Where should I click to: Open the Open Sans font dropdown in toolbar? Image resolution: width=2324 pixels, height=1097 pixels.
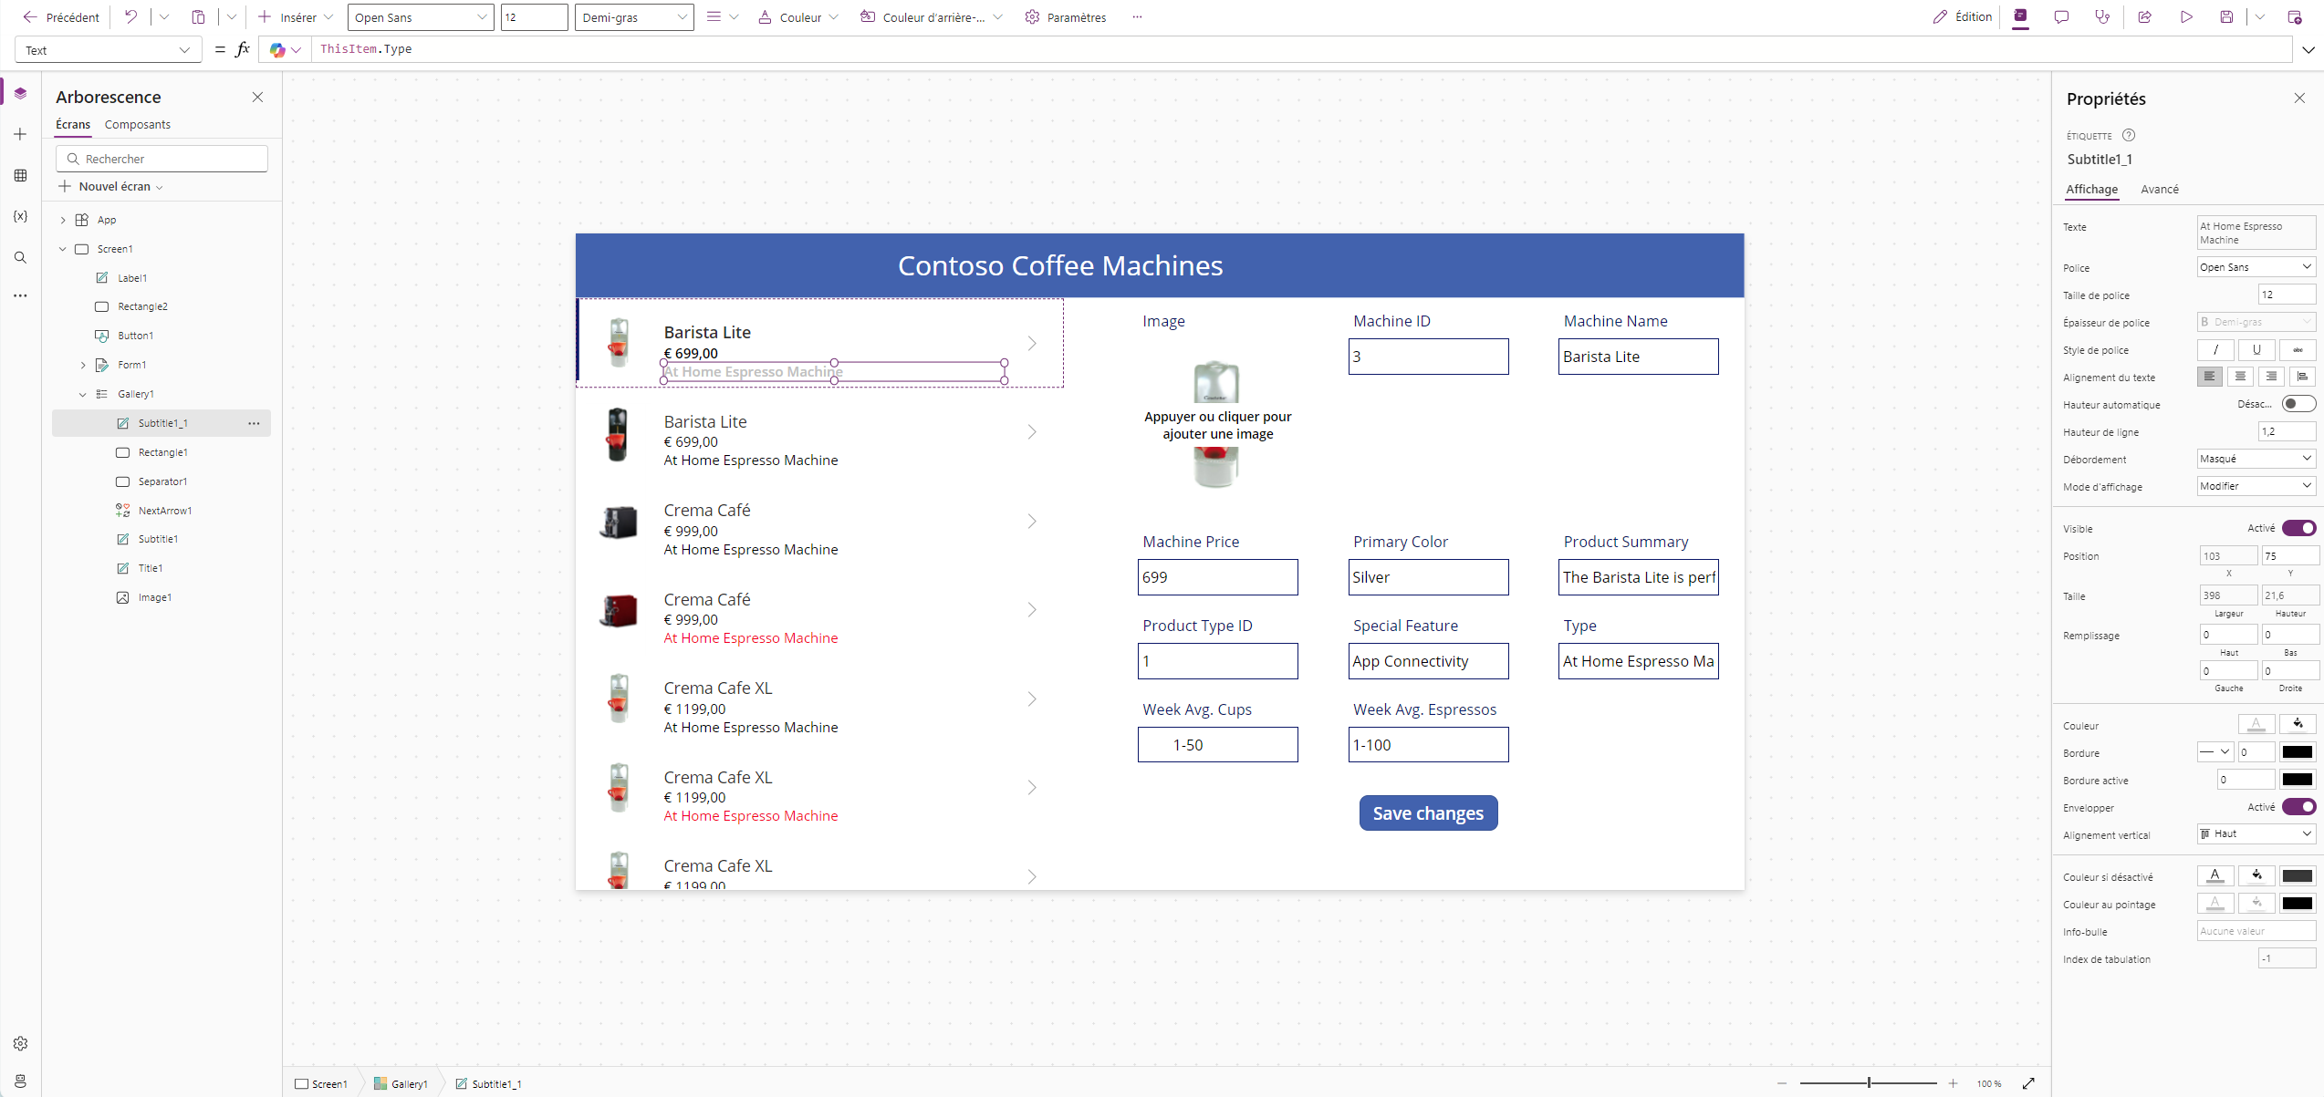[x=421, y=17]
